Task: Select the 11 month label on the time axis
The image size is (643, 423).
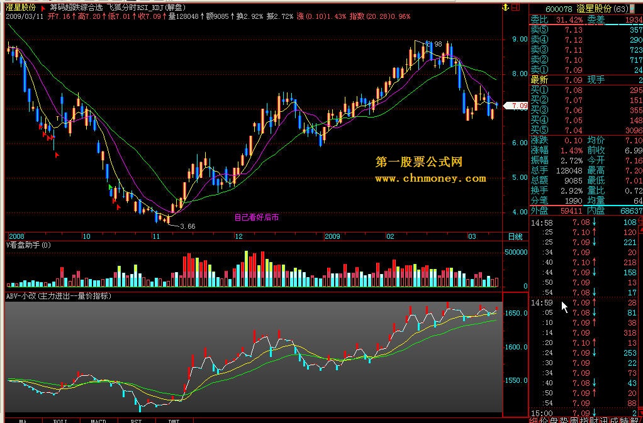Action: point(156,236)
